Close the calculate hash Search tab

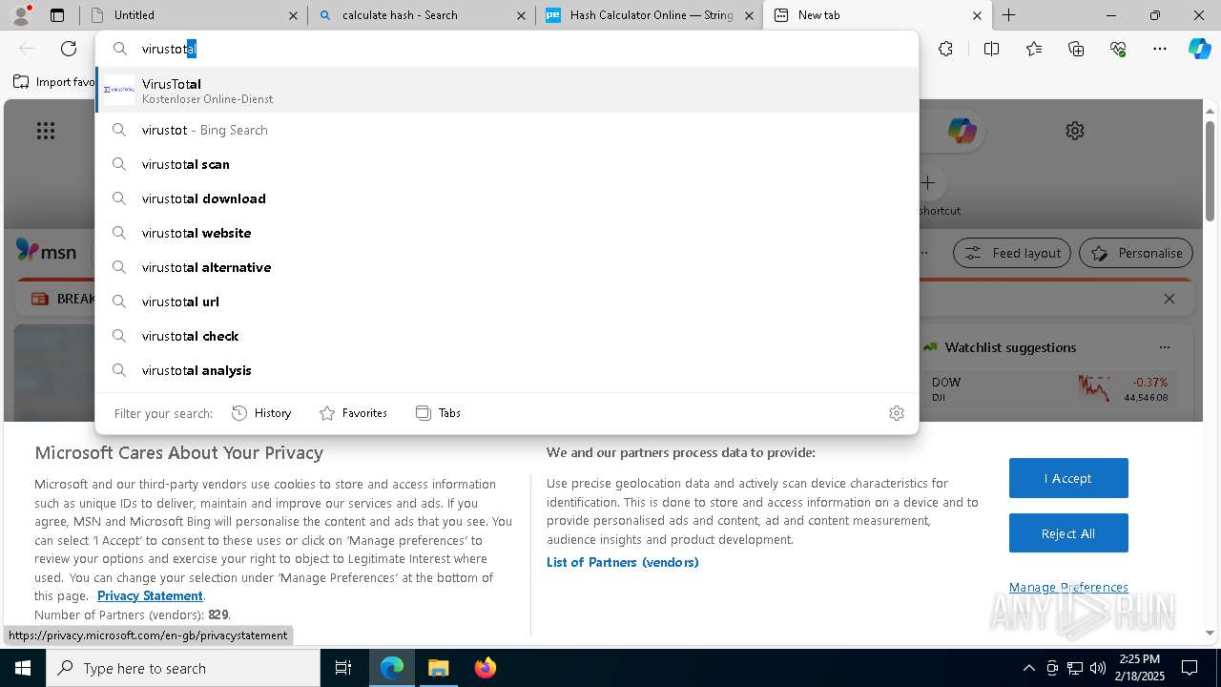coord(521,15)
